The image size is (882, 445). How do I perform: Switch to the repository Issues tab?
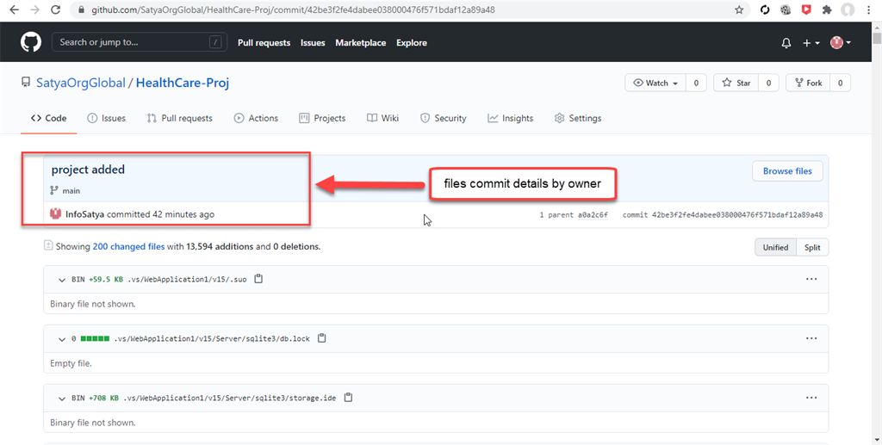pos(106,118)
